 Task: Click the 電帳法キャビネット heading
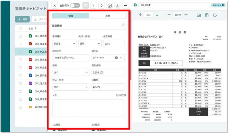coord(31,9)
